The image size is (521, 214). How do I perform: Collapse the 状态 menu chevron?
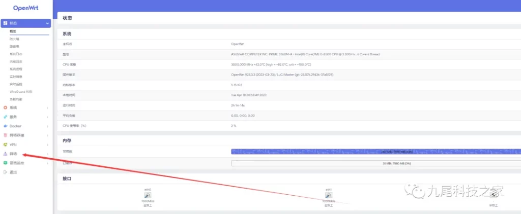pos(47,23)
